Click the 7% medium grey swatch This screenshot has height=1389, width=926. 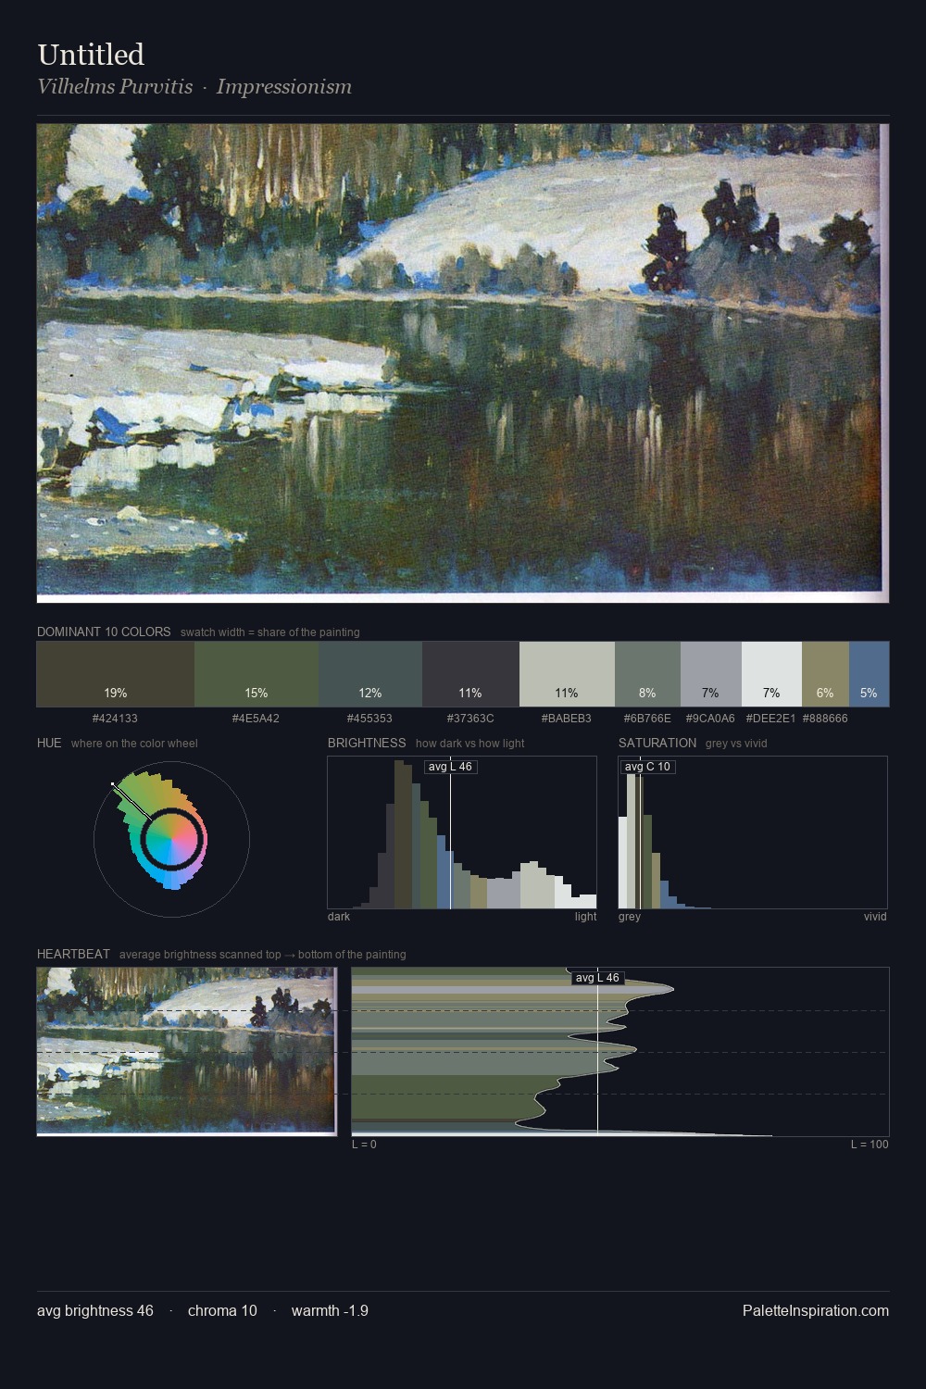click(x=711, y=674)
